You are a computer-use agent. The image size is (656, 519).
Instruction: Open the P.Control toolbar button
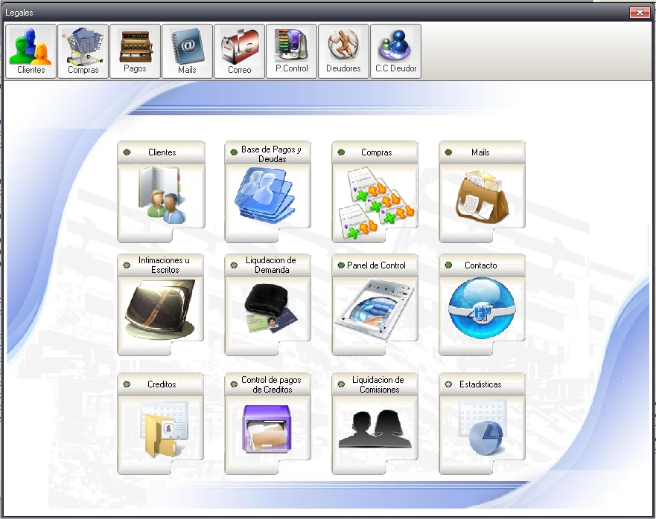tap(292, 51)
